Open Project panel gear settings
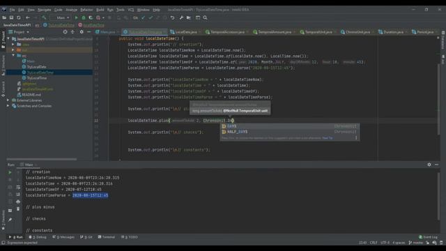The width and height of the screenshot is (446, 251). 82,32
